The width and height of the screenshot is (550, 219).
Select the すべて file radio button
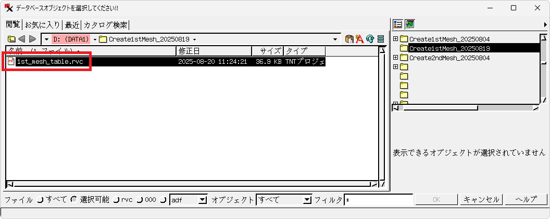click(40, 200)
